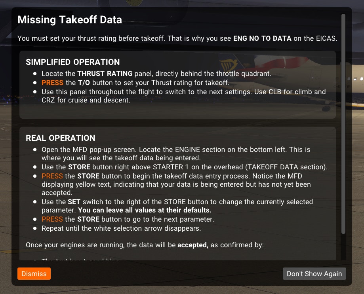Dismiss the Missing Takeoff Data dialog
Viewport: 364px width, 294px height.
34,274
